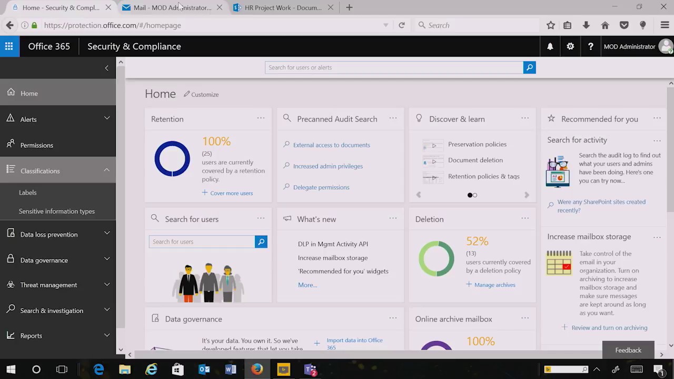The height and width of the screenshot is (379, 674).
Task: Open the Feedback button
Action: [x=628, y=350]
